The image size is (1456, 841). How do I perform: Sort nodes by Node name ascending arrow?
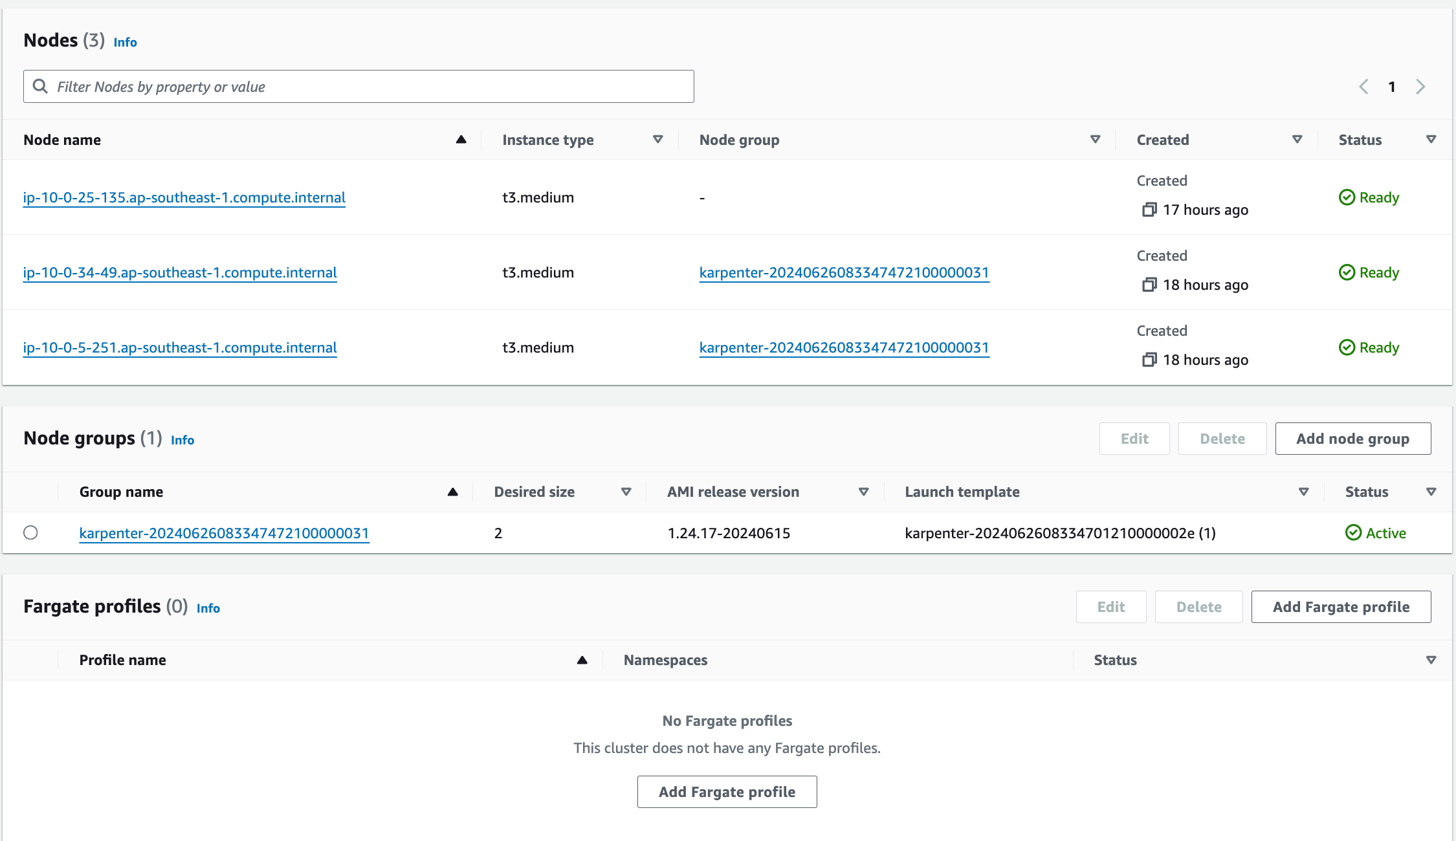461,140
